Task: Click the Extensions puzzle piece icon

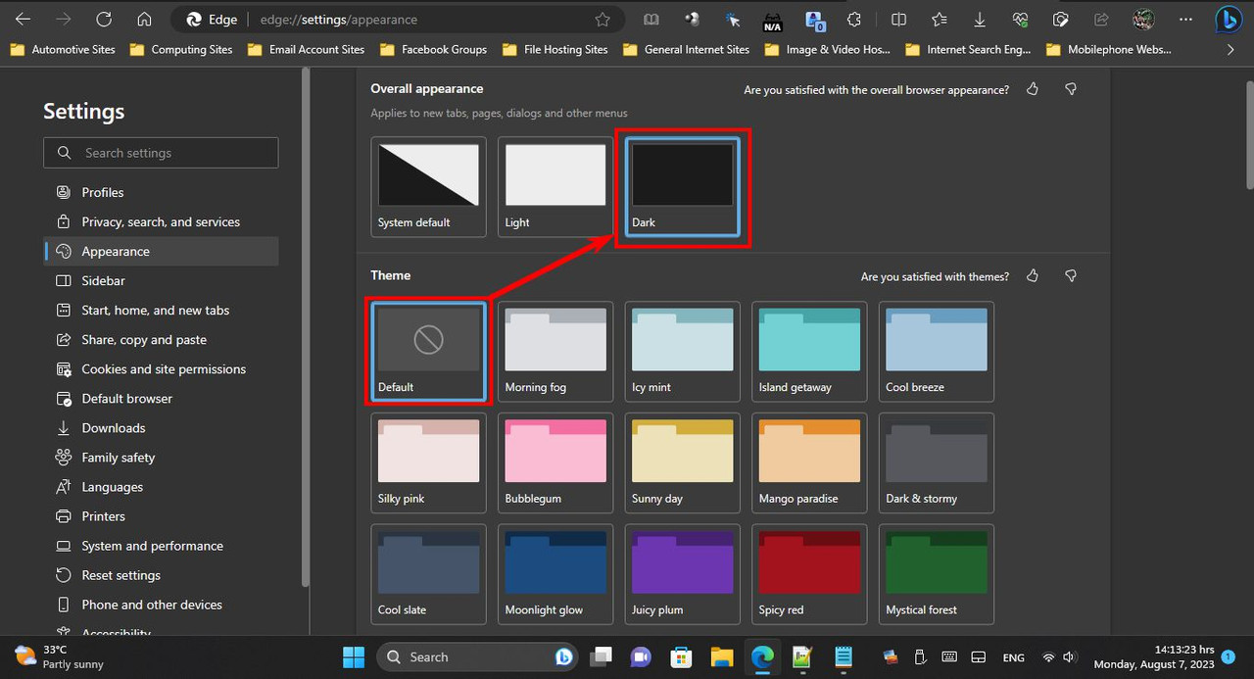Action: [853, 19]
